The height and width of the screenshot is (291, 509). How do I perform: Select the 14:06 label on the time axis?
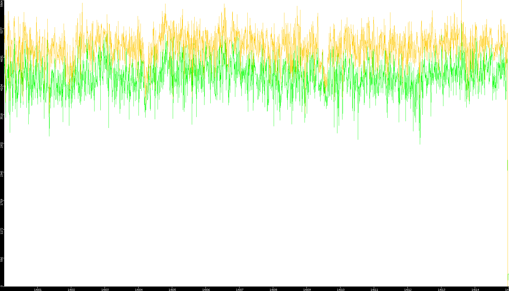coord(206,290)
